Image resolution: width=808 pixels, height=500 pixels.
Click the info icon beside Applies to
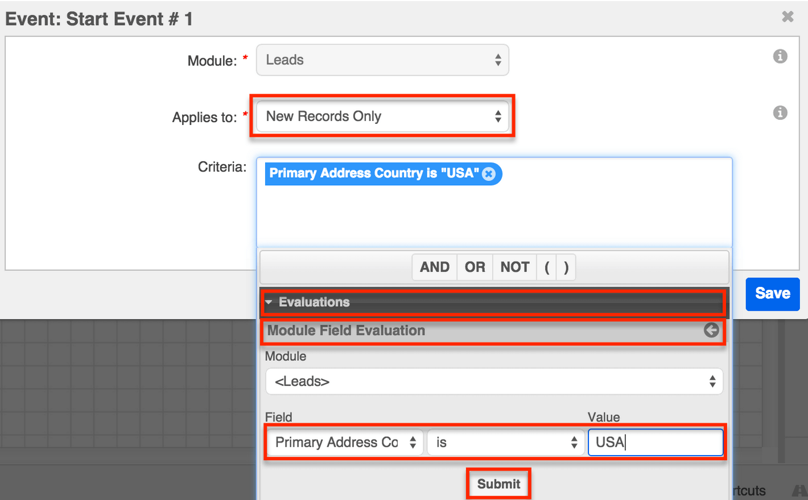780,113
